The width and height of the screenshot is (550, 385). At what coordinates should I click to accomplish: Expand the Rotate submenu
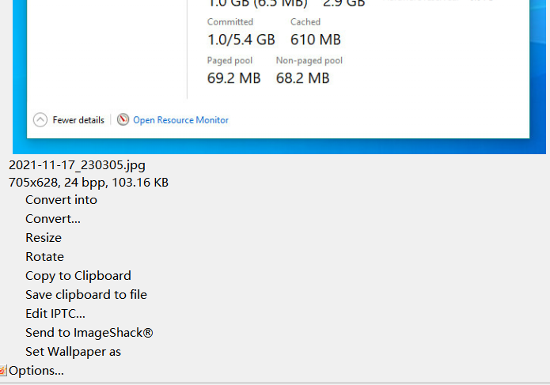coord(44,257)
